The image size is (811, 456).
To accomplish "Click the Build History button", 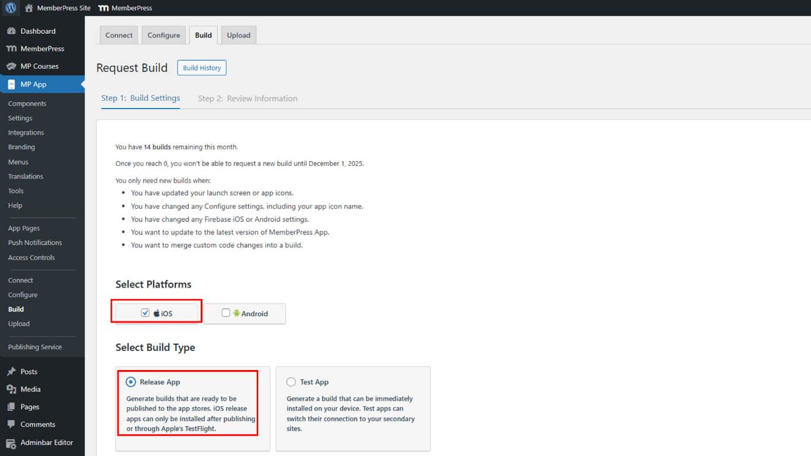I will click(202, 68).
